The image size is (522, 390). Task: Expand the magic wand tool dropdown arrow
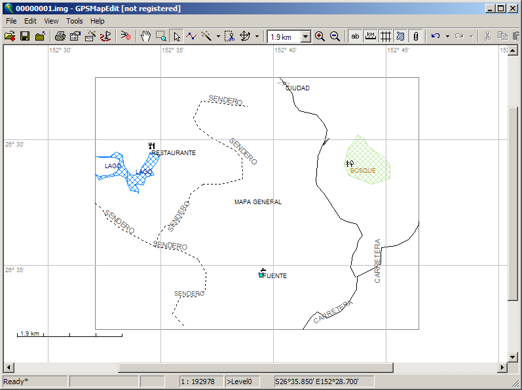point(218,37)
